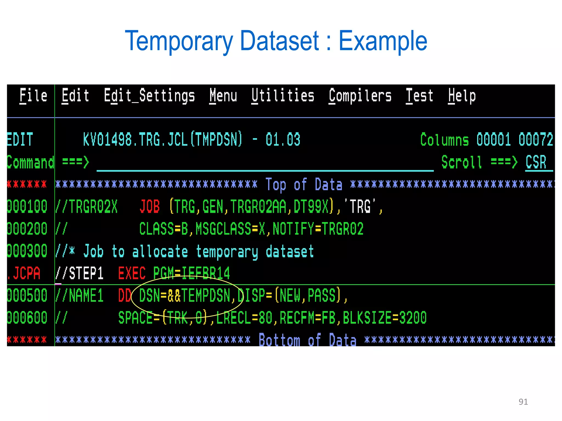The height and width of the screenshot is (421, 562).
Task: Open the Compilers menu
Action: [360, 96]
